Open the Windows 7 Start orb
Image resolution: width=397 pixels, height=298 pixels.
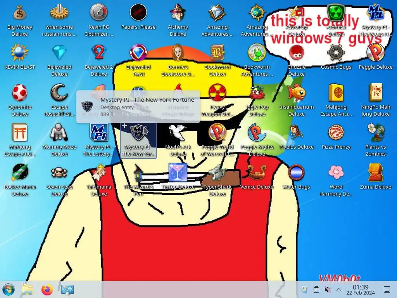(x=9, y=289)
